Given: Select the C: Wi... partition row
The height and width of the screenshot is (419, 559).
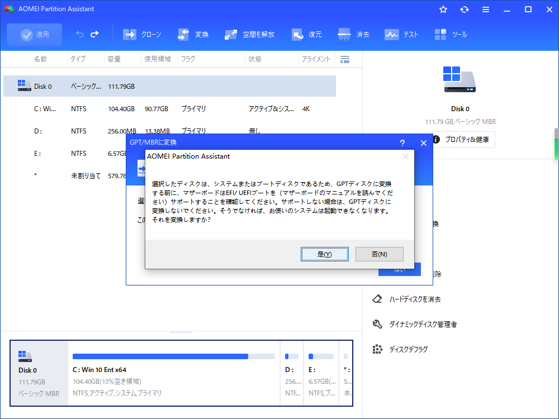Looking at the screenshot, I should point(170,109).
